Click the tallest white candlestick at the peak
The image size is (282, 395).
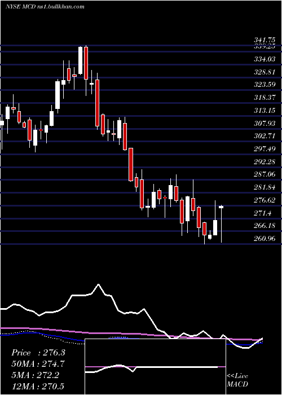pyautogui.click(x=80, y=60)
